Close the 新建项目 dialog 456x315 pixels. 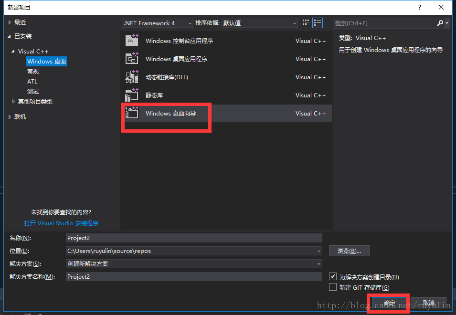[x=441, y=7]
